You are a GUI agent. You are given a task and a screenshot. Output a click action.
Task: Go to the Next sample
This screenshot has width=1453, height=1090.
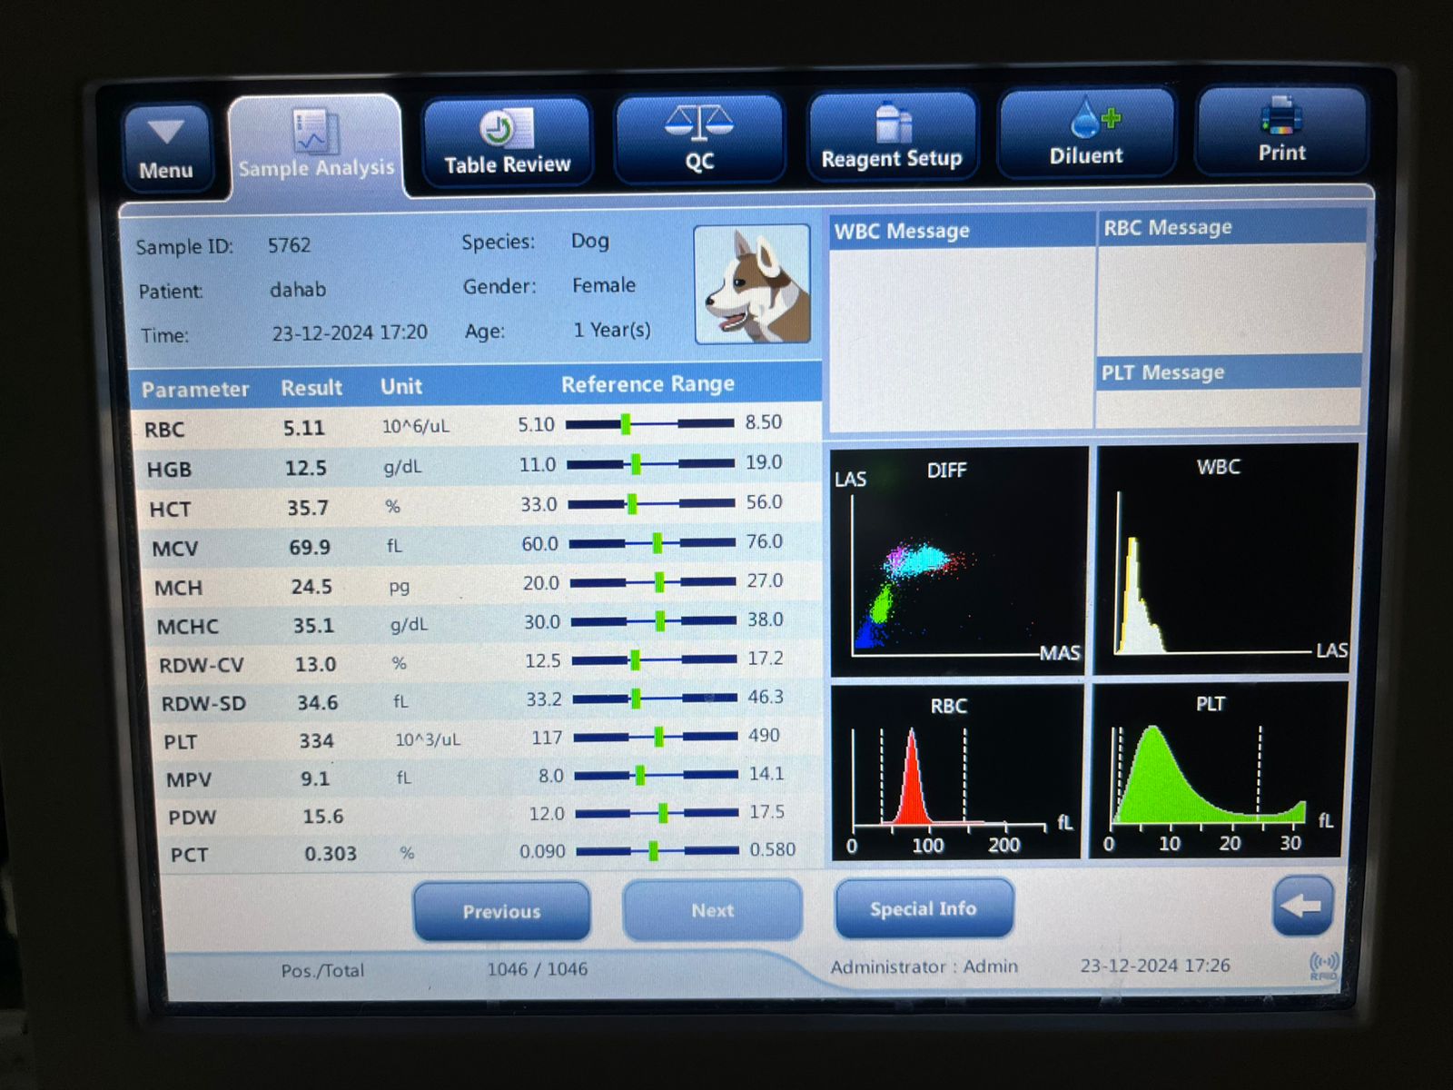coord(713,909)
